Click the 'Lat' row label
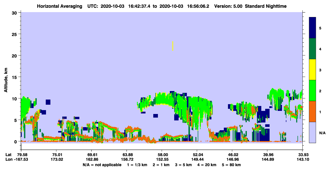The image size is (336, 172). 9,155
